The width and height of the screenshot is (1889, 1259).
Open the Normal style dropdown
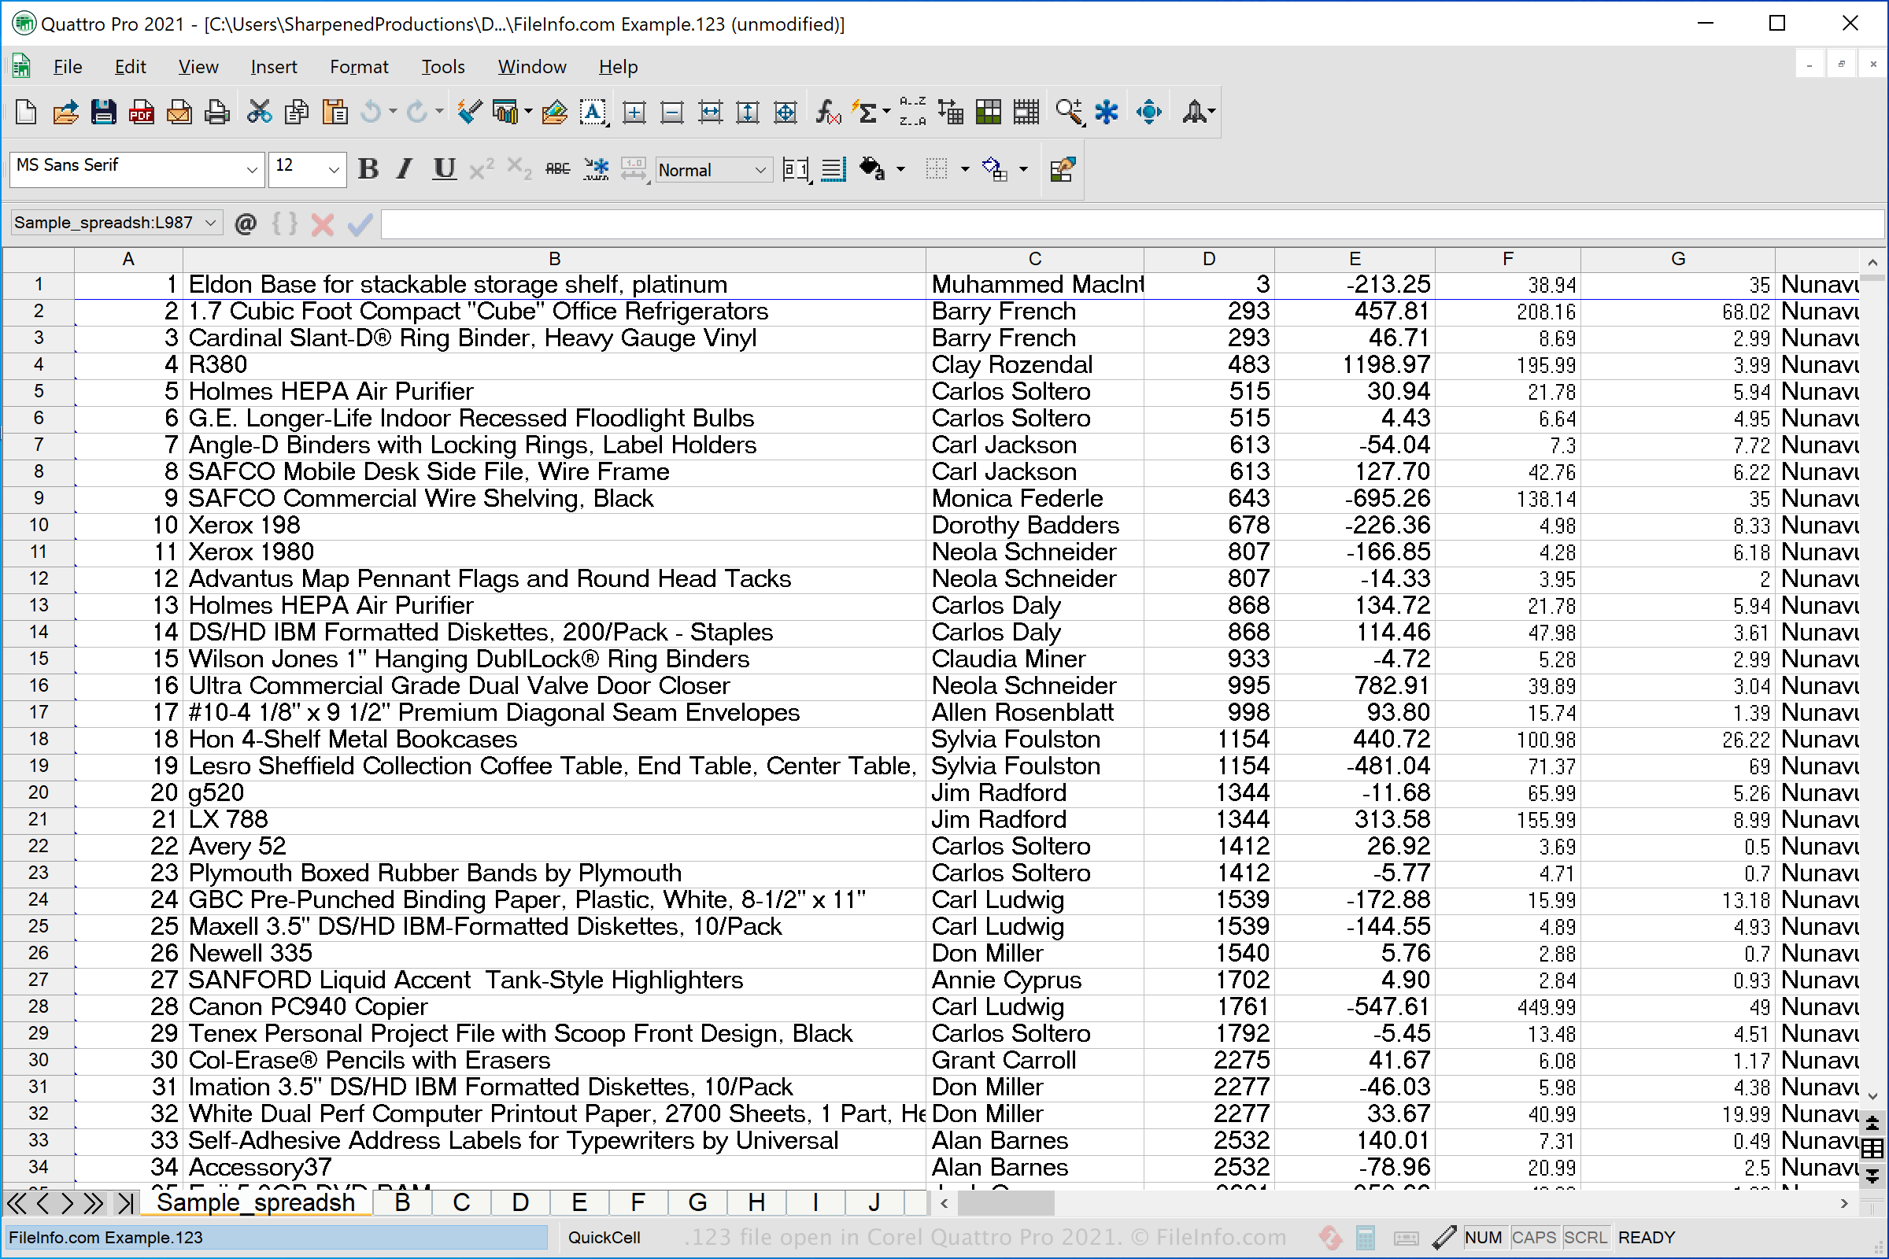point(758,169)
